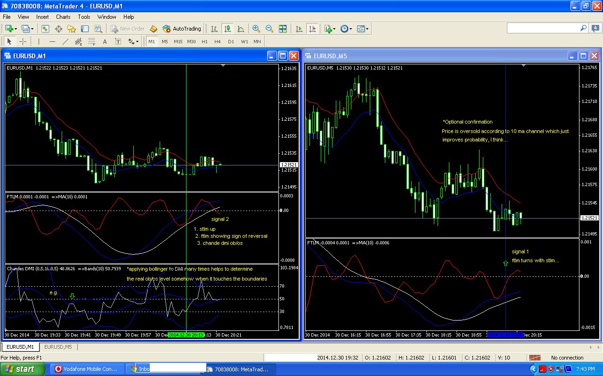Open Vodafone Mobile Connect taskbar button
This screenshot has height=376, width=603.
(x=88, y=369)
